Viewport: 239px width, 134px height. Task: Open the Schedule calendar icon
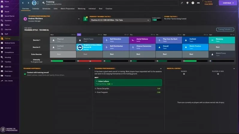pyautogui.click(x=2, y=48)
